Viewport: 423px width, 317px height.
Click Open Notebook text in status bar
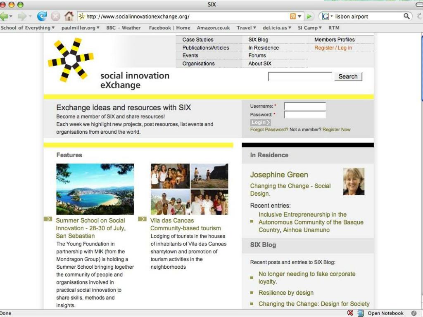click(x=386, y=313)
